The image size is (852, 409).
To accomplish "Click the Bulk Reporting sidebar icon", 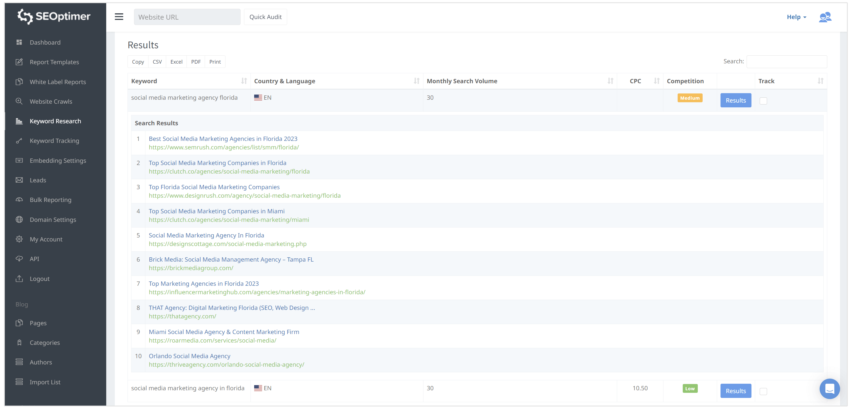I will coord(20,199).
